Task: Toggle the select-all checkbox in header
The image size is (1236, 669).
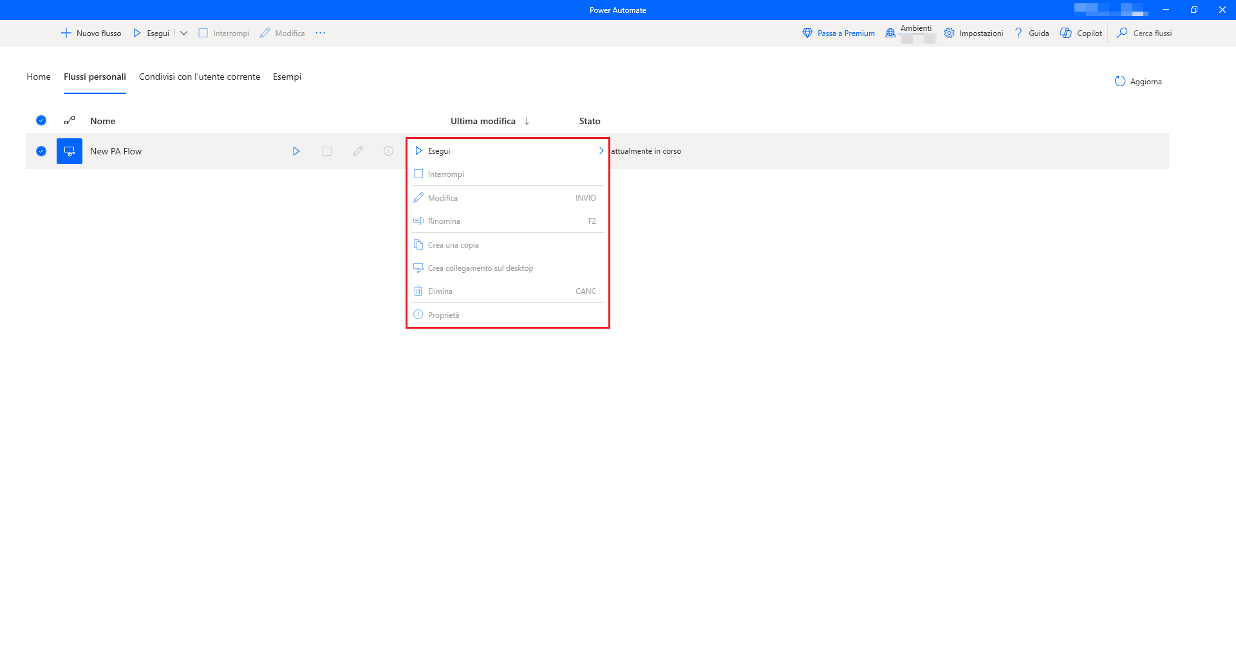Action: (41, 120)
